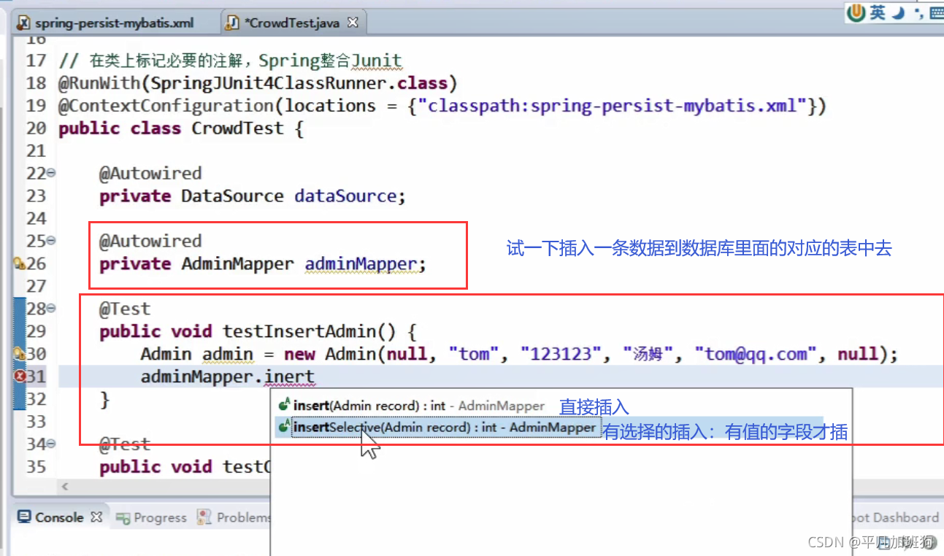Close the Console view

pos(96,517)
